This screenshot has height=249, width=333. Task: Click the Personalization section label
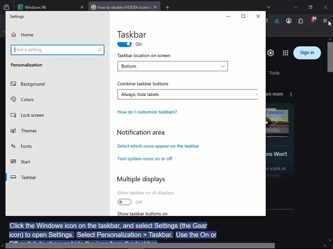tap(27, 65)
